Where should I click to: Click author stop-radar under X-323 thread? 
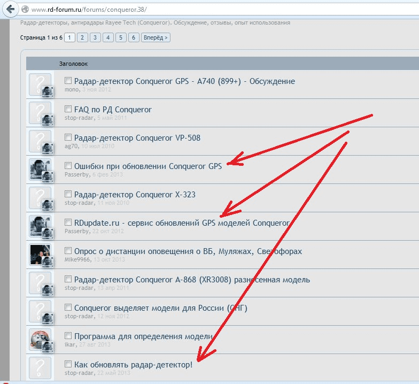79,203
